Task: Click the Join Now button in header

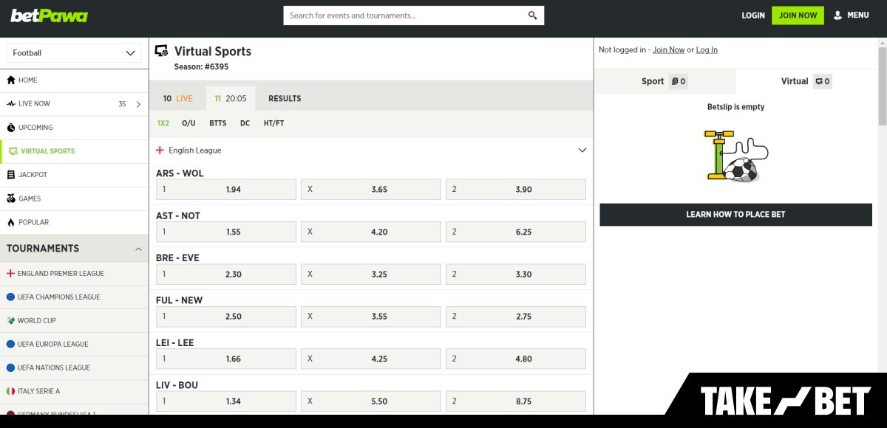Action: point(798,15)
